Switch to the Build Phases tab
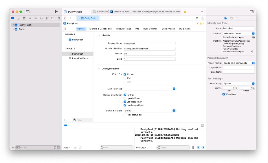This screenshot has width=268, height=163. 169,29
